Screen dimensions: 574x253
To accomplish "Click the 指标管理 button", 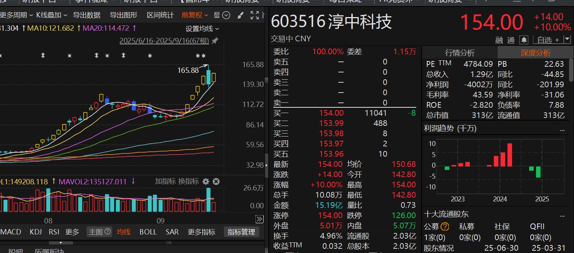I will pos(241,232).
